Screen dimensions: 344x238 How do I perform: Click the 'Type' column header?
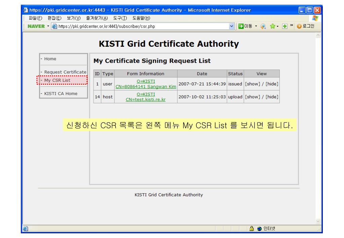108,74
